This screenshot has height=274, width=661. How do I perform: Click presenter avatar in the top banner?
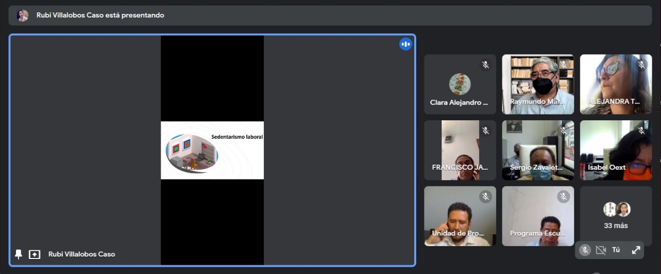click(23, 15)
